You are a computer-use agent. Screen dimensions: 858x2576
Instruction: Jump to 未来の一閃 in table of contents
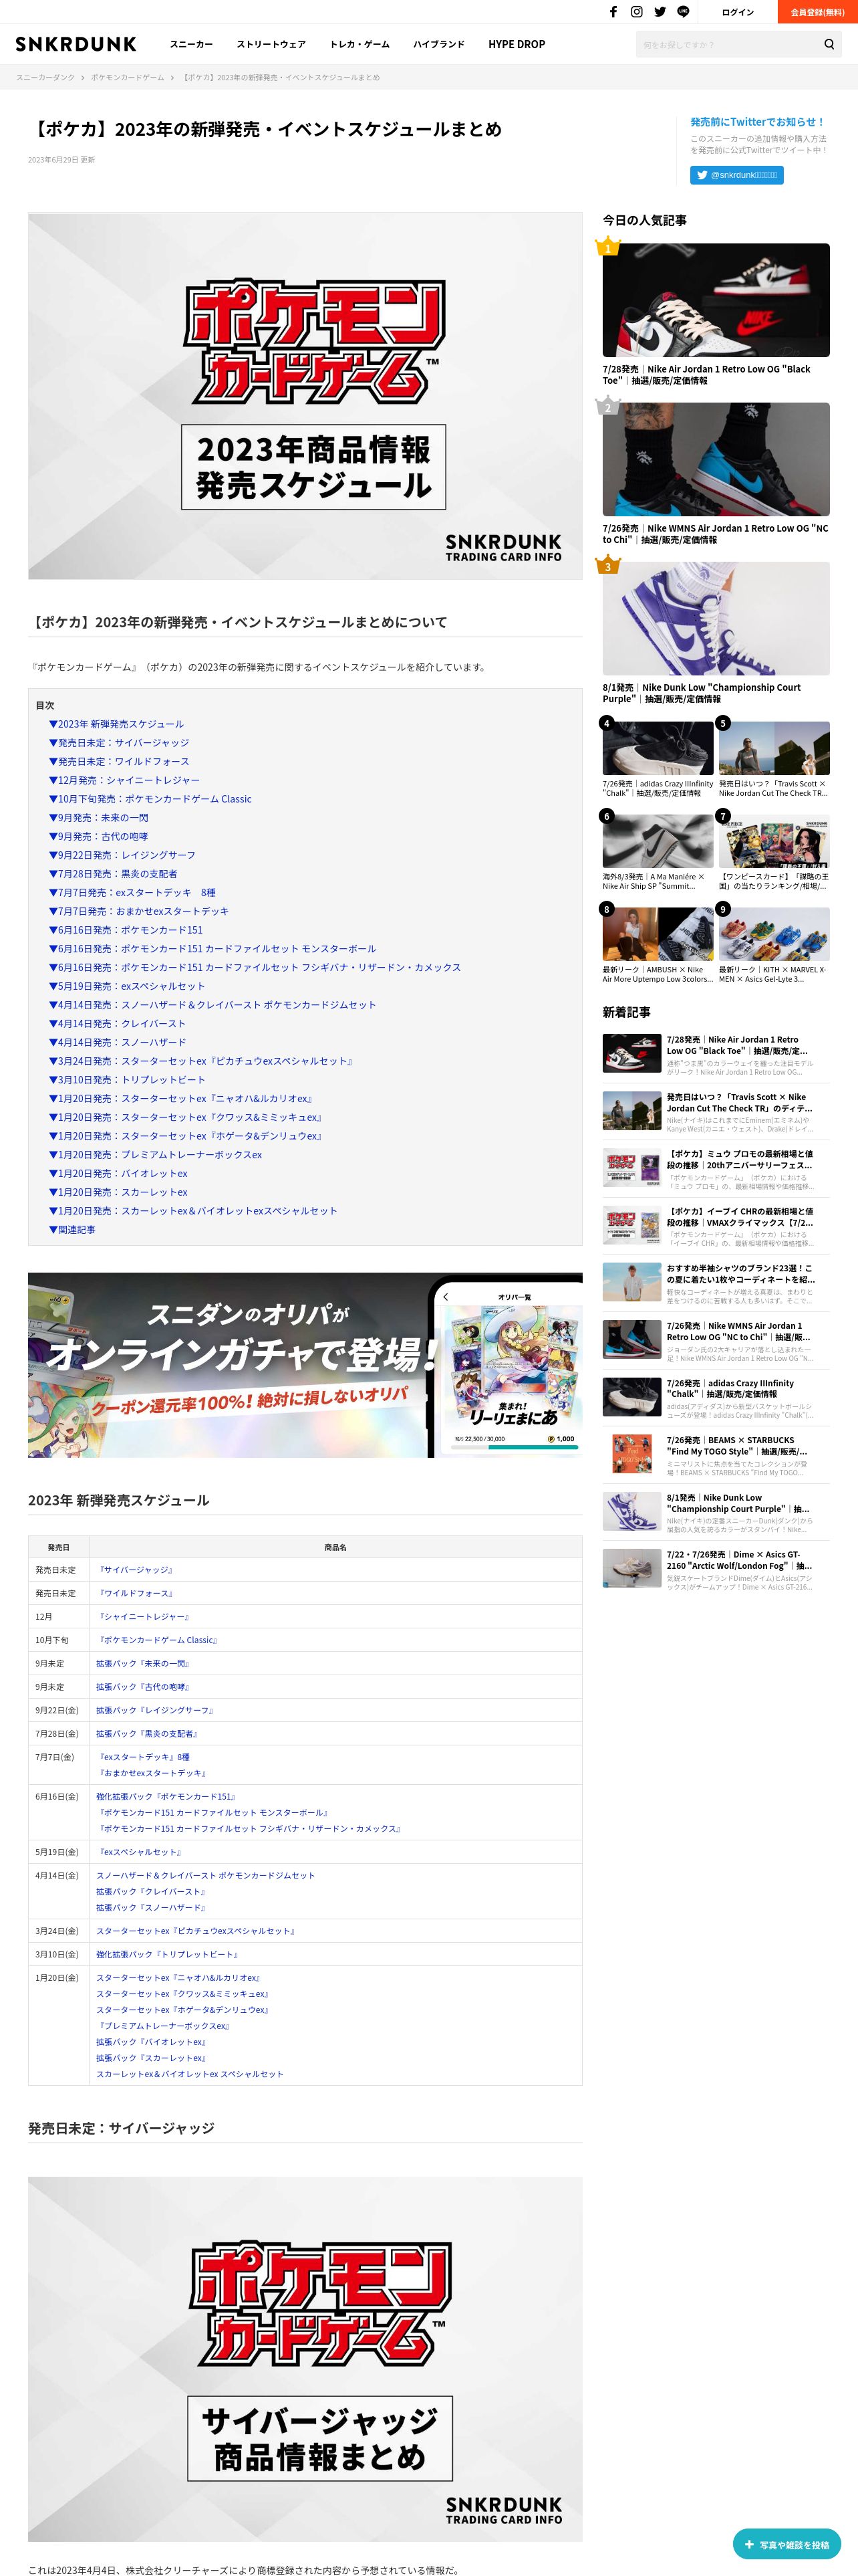click(98, 817)
